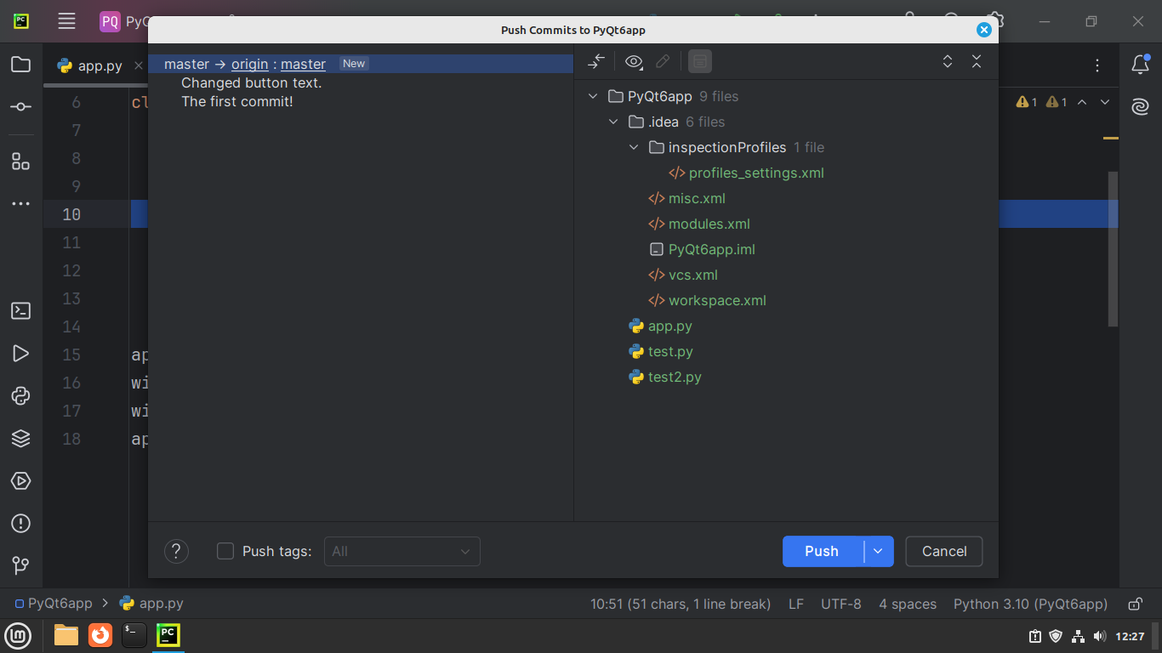The height and width of the screenshot is (653, 1162).
Task: Toggle the Show Details icon in dialog toolbar
Action: tap(700, 61)
